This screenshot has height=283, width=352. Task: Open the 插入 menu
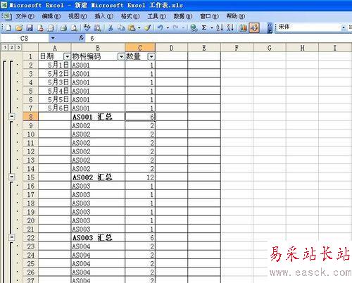(103, 16)
